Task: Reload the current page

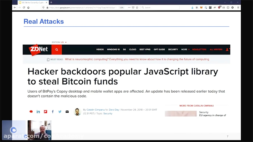Action: coord(24,8)
